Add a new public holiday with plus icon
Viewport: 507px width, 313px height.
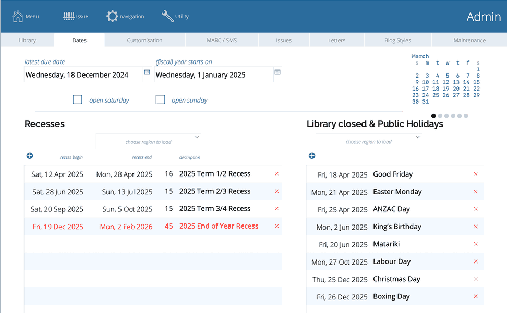(312, 156)
